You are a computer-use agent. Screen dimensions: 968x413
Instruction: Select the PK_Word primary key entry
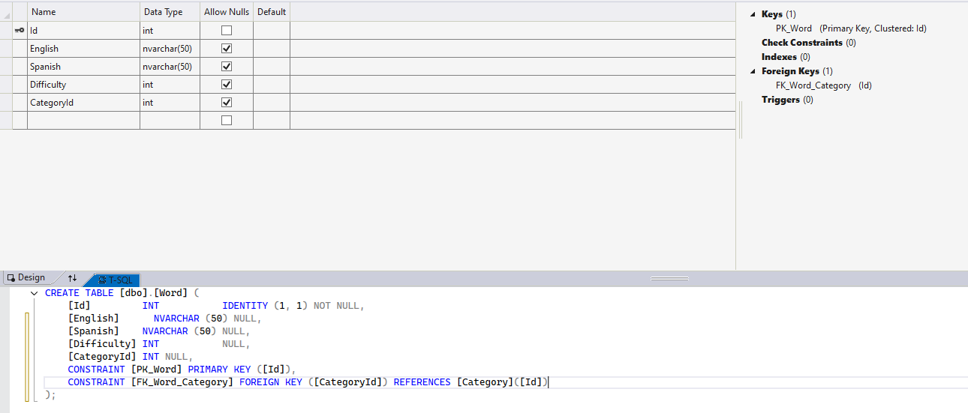click(851, 28)
